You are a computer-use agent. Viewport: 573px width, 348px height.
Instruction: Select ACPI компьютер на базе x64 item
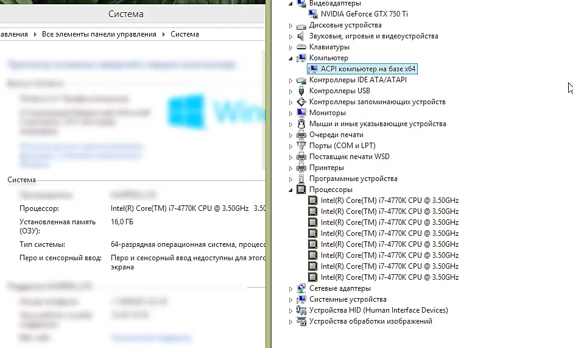(368, 69)
